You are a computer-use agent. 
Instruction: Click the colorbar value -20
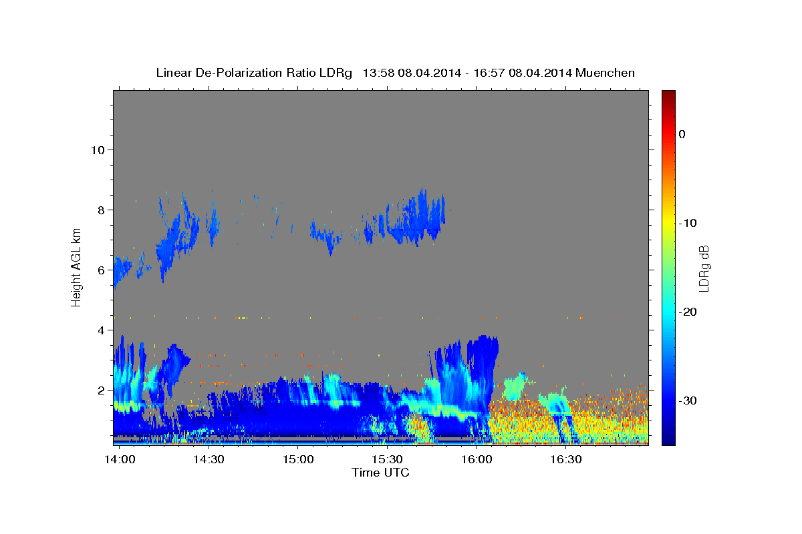687,312
